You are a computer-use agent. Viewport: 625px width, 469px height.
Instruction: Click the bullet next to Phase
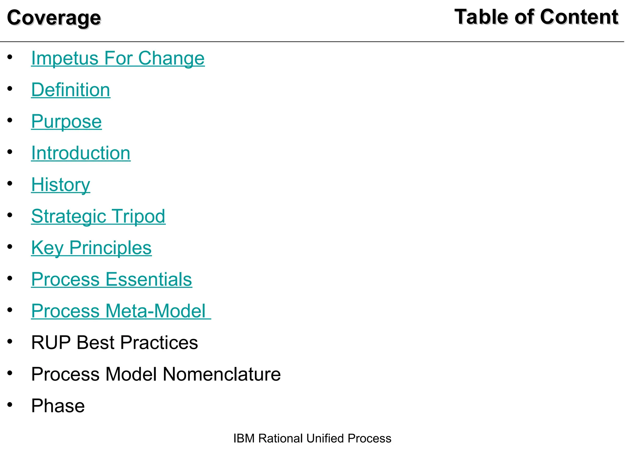coord(10,405)
